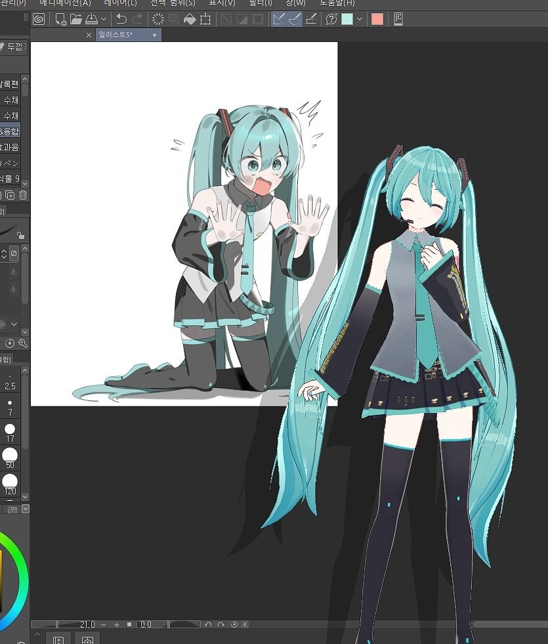Select the highlighted 융합 brush

coord(10,131)
